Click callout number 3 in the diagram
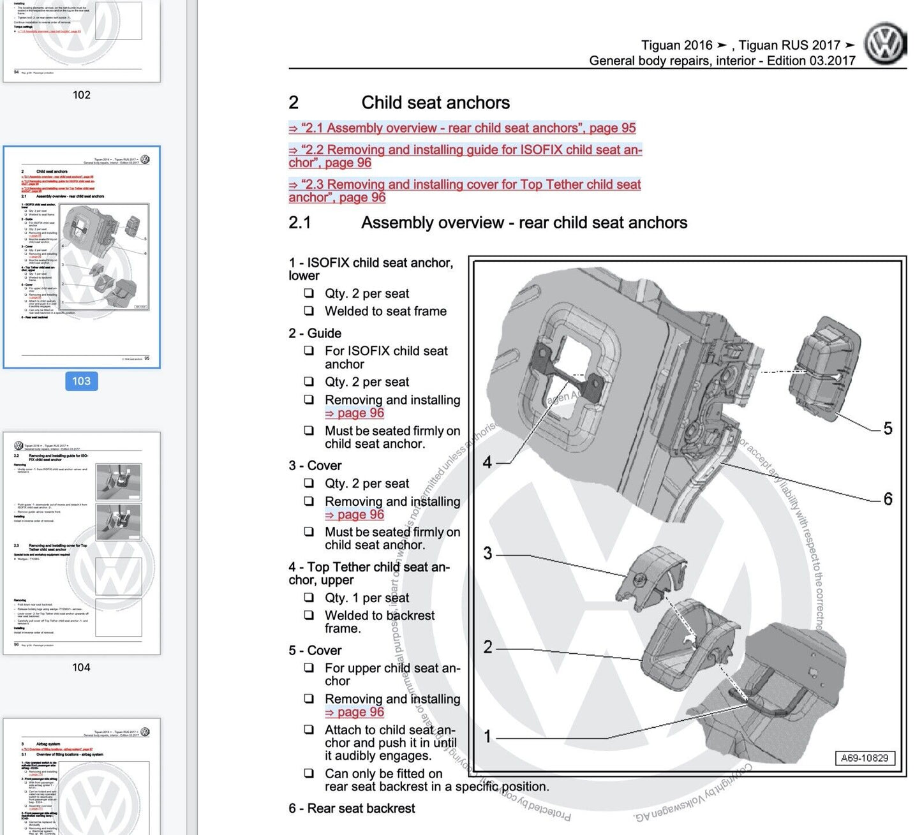The image size is (922, 835). (x=487, y=553)
